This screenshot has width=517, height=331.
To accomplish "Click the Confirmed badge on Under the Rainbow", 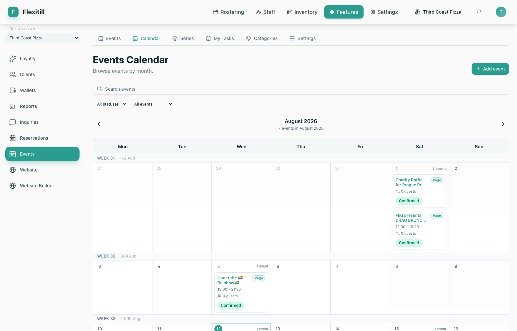I will (231, 306).
